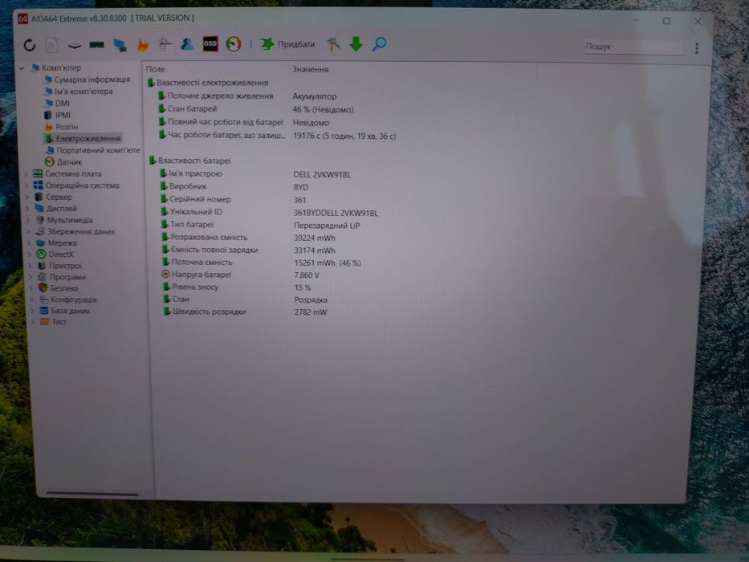The image size is (749, 562).
Task: Click the Придбати purchase button
Action: pos(287,44)
